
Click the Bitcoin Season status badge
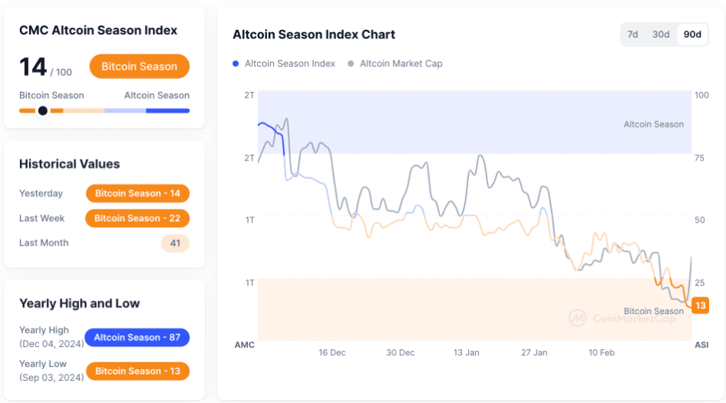click(x=139, y=67)
